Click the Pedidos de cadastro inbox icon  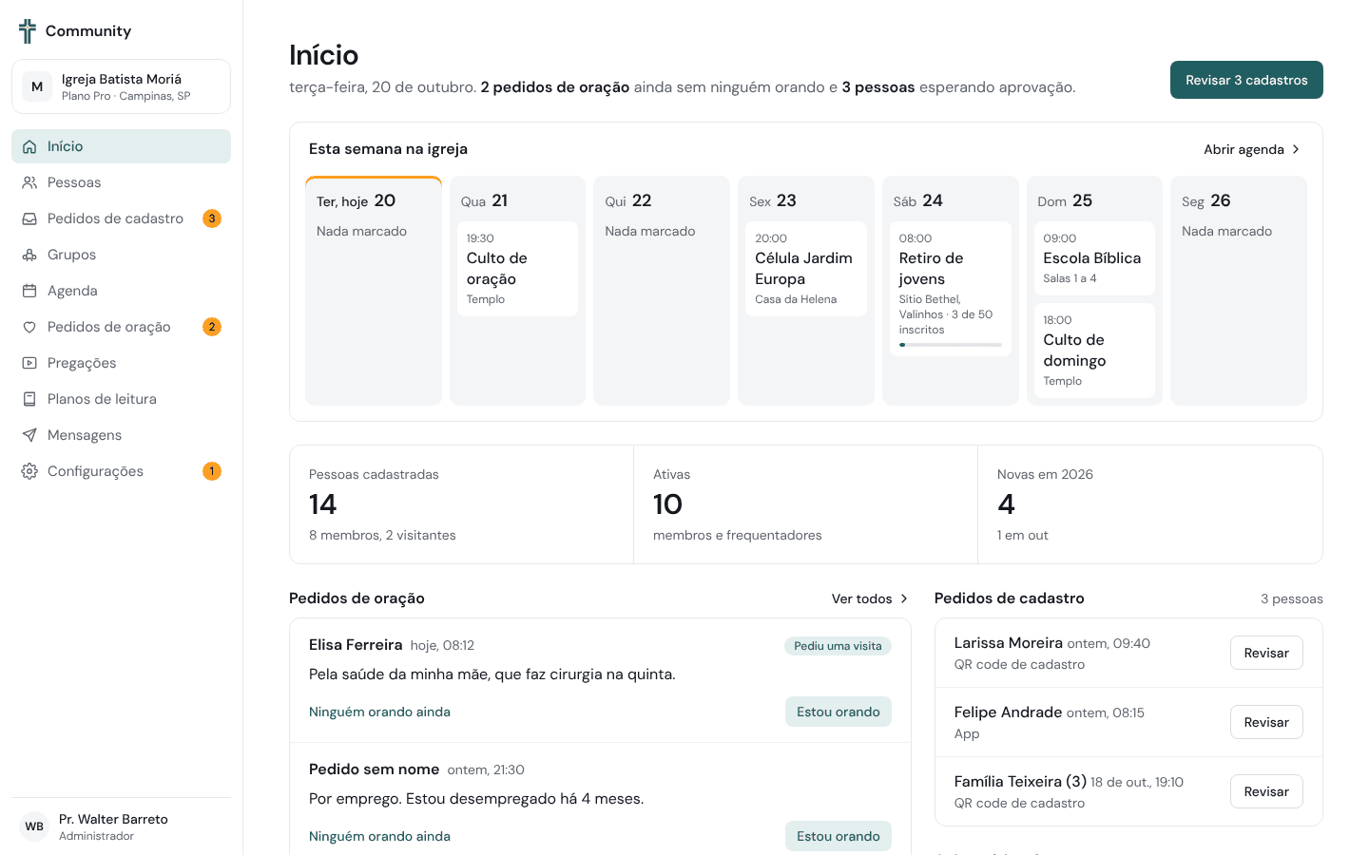[29, 218]
